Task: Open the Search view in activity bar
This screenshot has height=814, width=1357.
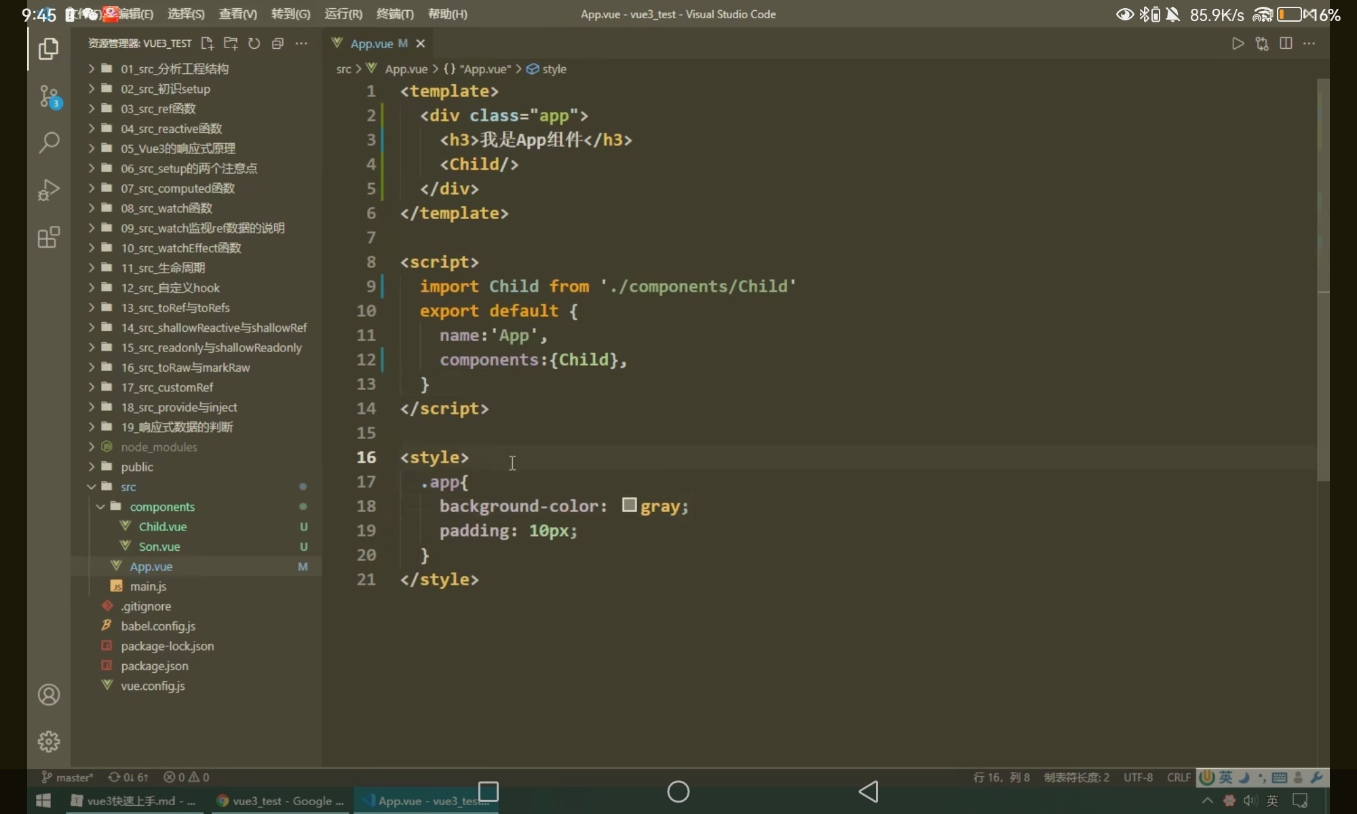Action: pos(49,142)
